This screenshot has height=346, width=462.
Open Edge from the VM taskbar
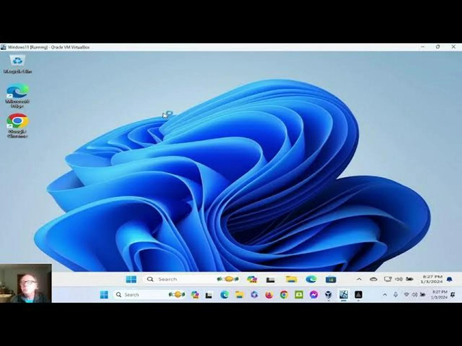(x=311, y=279)
